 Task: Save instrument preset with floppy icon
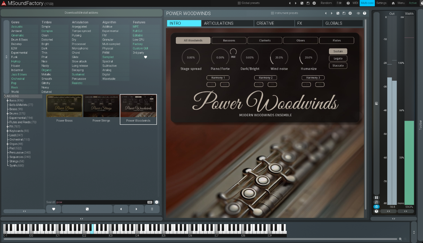pyautogui.click(x=344, y=13)
